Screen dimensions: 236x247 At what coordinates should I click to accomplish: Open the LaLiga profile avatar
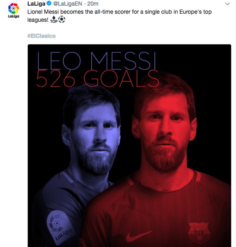(14, 10)
